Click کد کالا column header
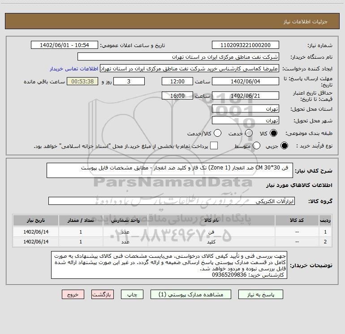 coord(297,220)
